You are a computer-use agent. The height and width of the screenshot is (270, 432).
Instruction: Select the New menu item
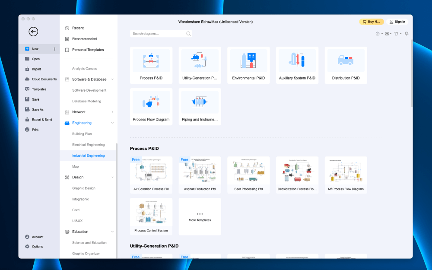click(39, 49)
